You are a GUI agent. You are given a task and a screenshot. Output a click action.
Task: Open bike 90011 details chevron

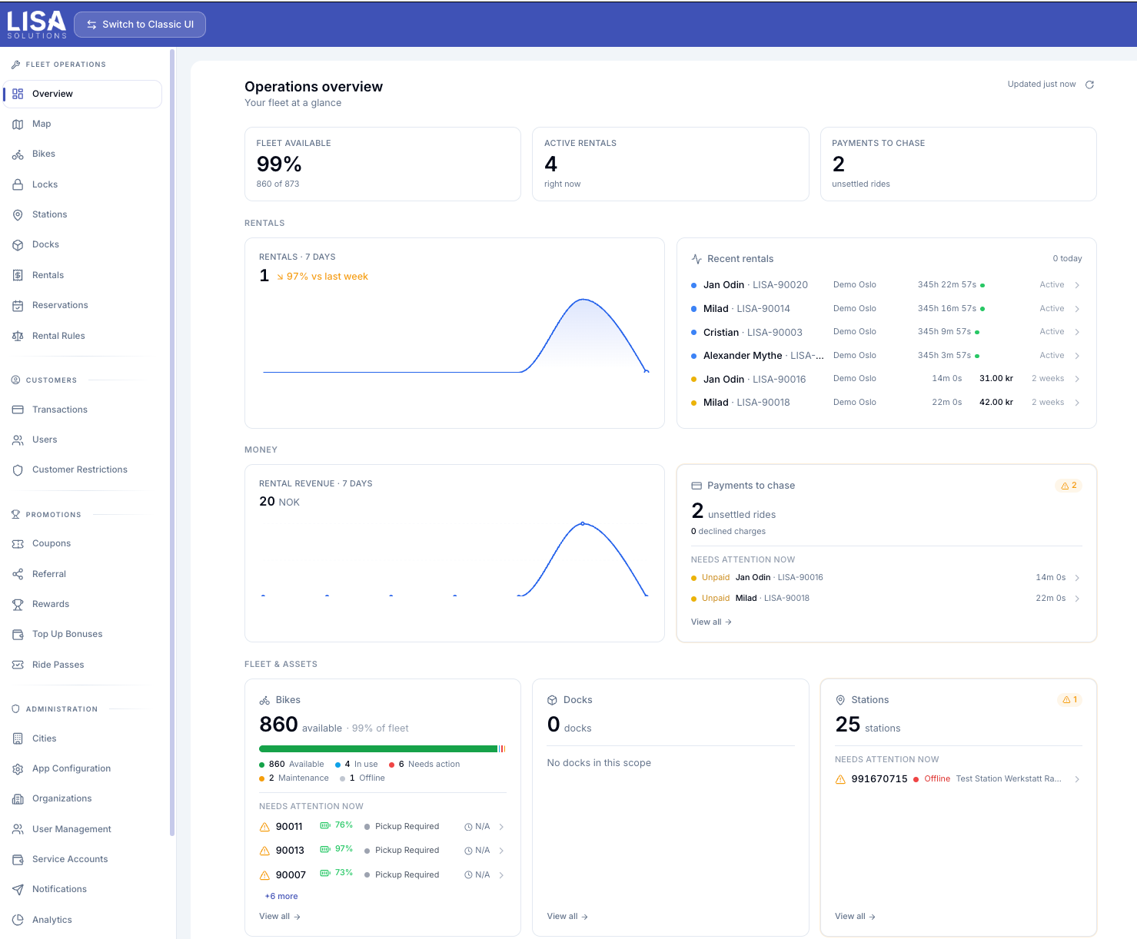[x=501, y=827]
